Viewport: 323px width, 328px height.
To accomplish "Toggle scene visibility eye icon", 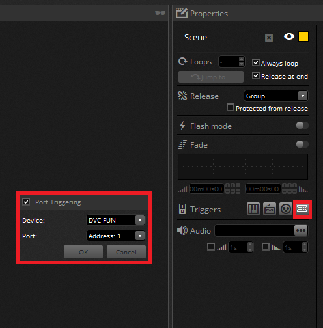I will [289, 36].
